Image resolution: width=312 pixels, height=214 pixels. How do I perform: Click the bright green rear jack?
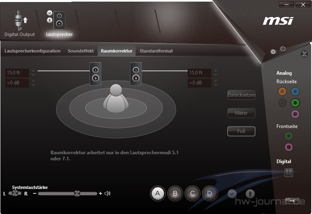pos(295,103)
